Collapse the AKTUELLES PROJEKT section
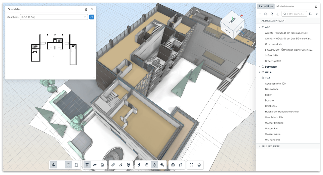Viewport: 323px width, 175px height. pos(260,21)
